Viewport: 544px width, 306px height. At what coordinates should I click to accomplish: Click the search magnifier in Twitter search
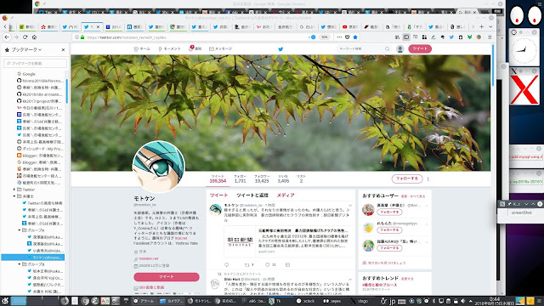coord(388,49)
